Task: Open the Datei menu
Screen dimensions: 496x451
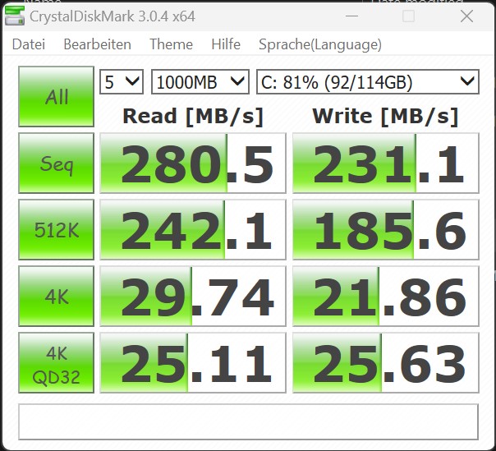Action: click(29, 44)
